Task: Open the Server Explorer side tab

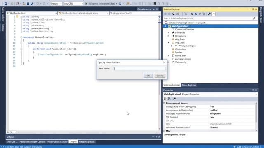Action: coord(3,14)
